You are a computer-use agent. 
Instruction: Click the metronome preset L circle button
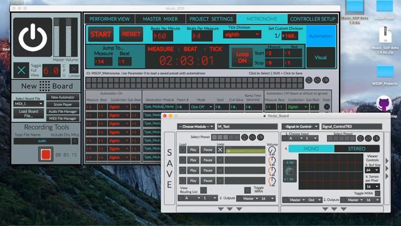pos(326,80)
